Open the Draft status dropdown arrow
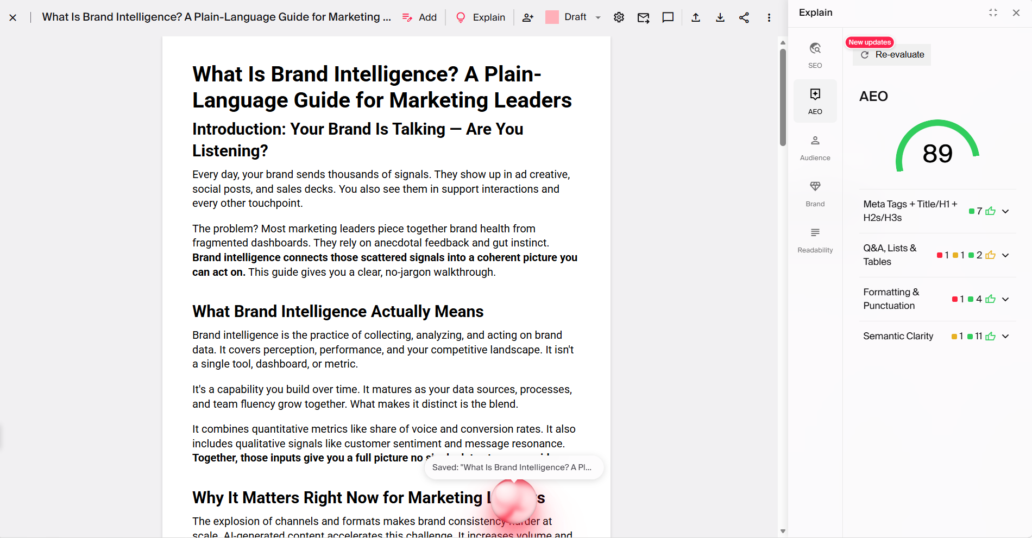This screenshot has height=538, width=1032. point(598,17)
